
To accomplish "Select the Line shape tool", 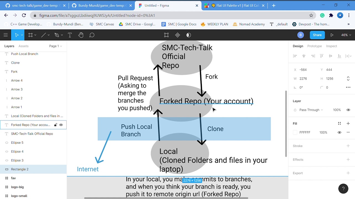I will pos(44,35).
